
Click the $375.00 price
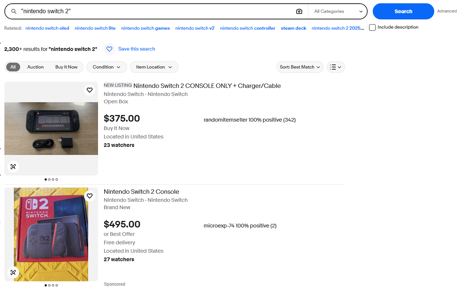click(122, 119)
